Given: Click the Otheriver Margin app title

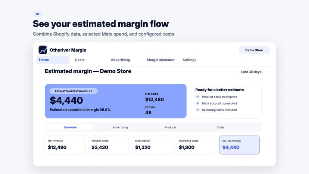Looking at the screenshot, I should tap(68, 50).
